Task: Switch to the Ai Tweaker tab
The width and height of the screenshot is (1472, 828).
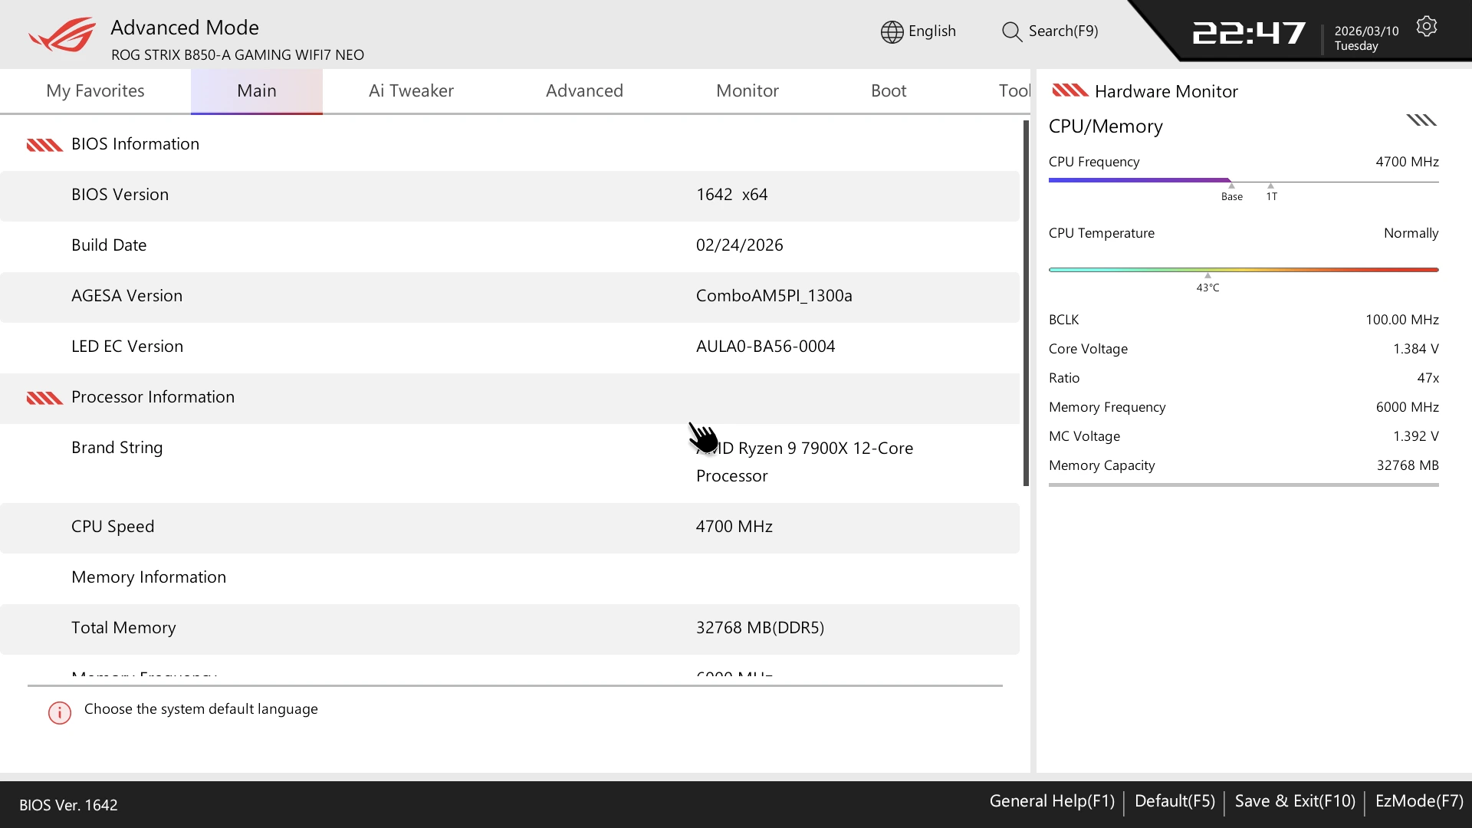Action: tap(411, 90)
